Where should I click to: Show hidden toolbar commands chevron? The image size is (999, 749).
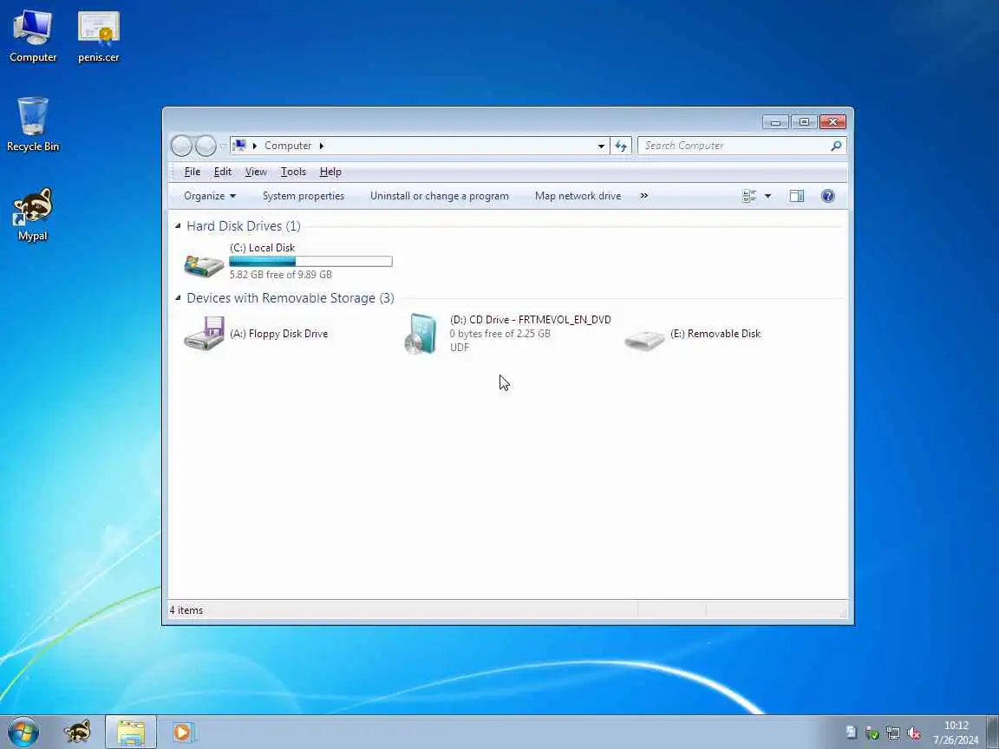pyautogui.click(x=644, y=196)
